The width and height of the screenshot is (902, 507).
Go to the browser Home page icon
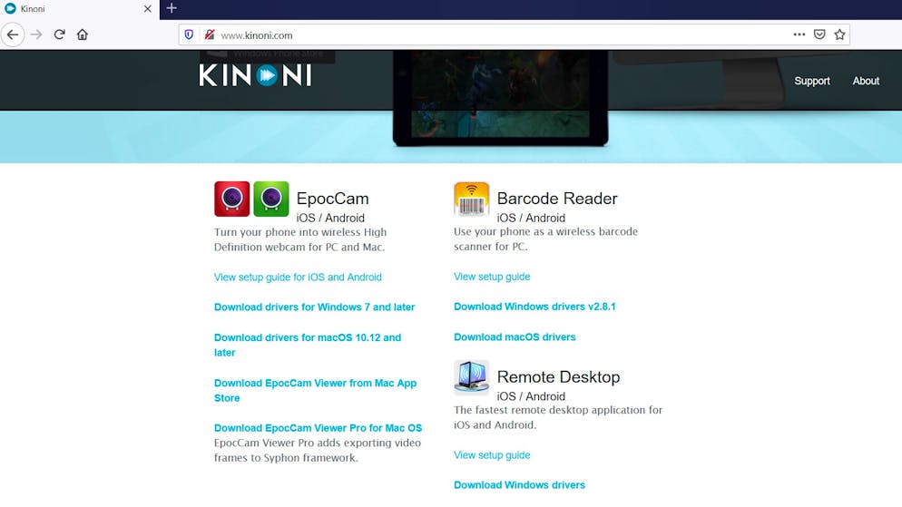[x=83, y=34]
